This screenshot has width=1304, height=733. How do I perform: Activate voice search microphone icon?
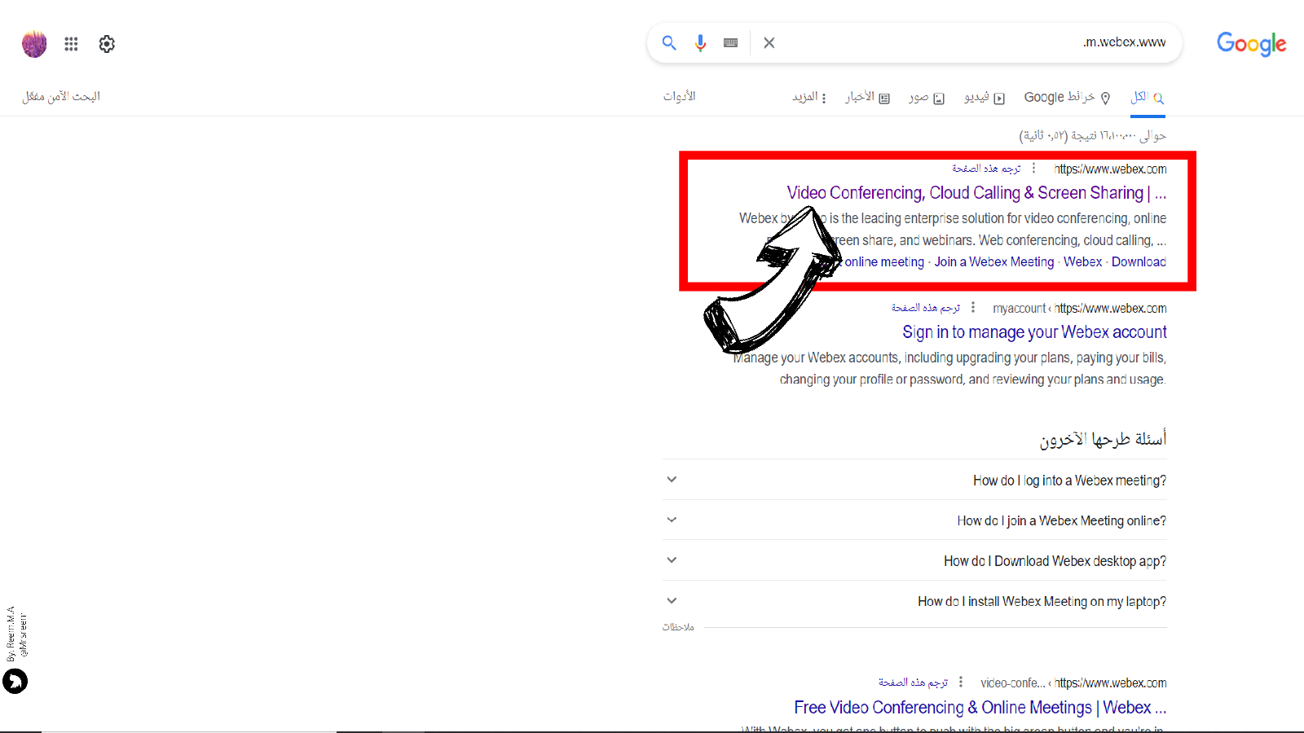click(x=700, y=43)
